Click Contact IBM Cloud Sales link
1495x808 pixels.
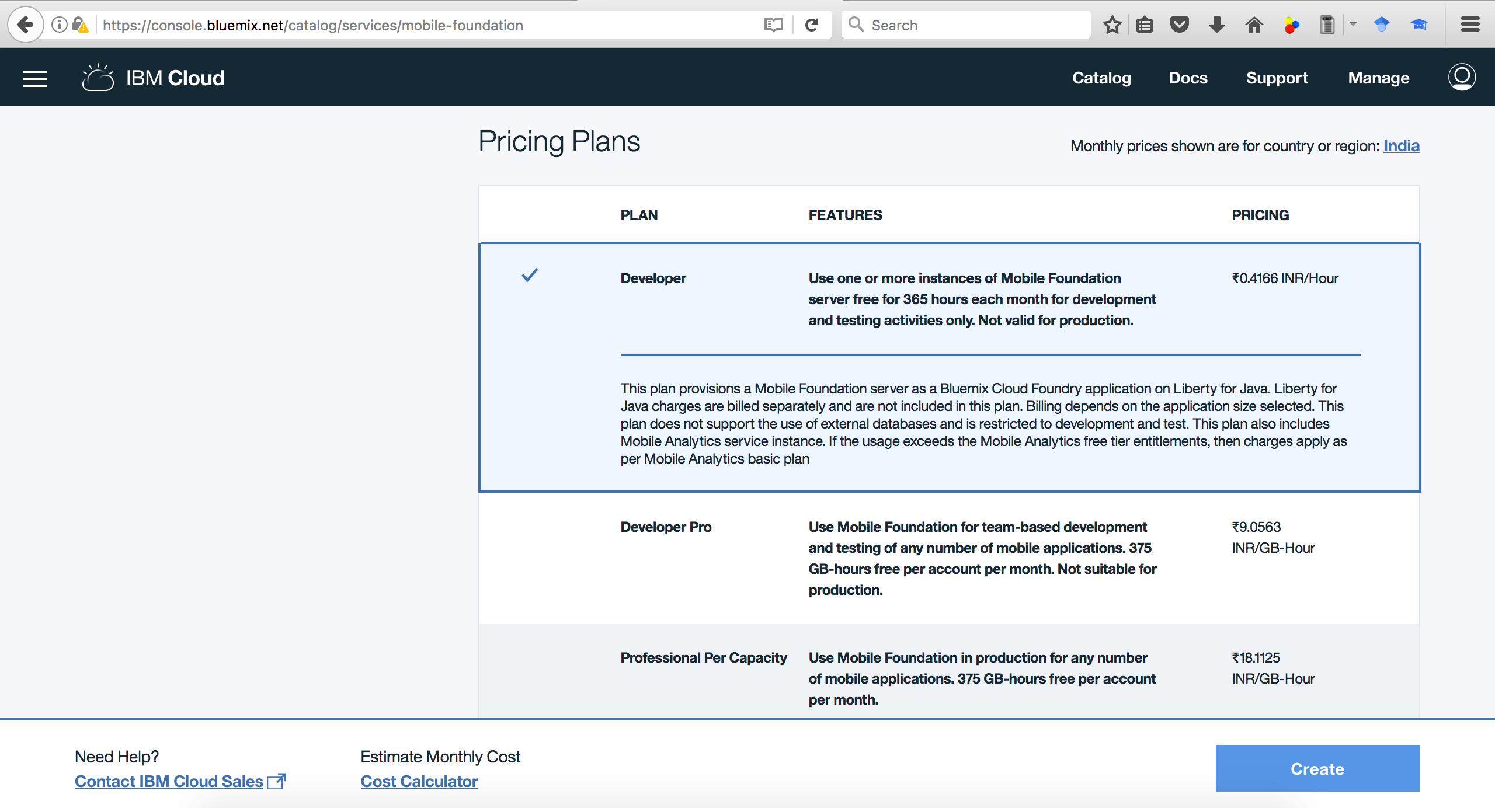click(x=169, y=781)
